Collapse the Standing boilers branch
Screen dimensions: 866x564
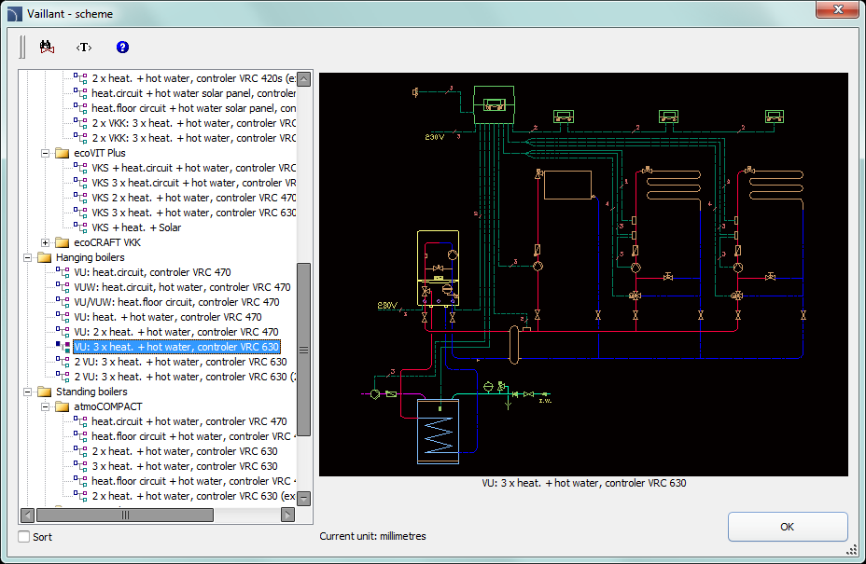[28, 392]
